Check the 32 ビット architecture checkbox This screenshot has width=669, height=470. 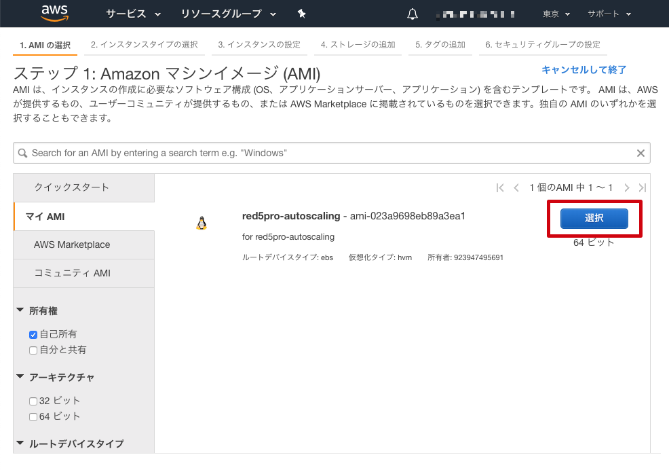coord(33,401)
